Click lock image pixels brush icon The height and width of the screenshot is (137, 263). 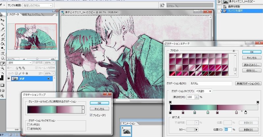click(20, 73)
